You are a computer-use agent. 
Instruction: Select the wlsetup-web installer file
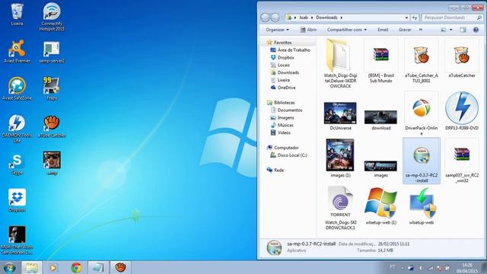[x=421, y=205]
